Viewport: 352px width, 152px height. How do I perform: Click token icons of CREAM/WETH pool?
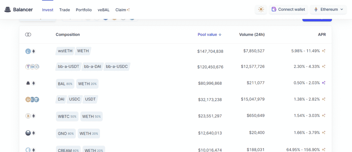pos(31,150)
